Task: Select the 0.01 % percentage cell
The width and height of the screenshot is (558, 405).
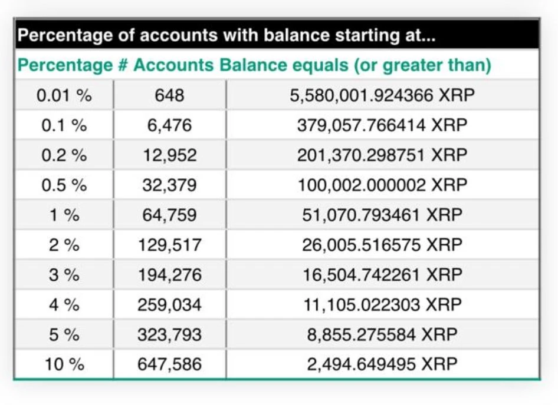Action: coord(64,95)
